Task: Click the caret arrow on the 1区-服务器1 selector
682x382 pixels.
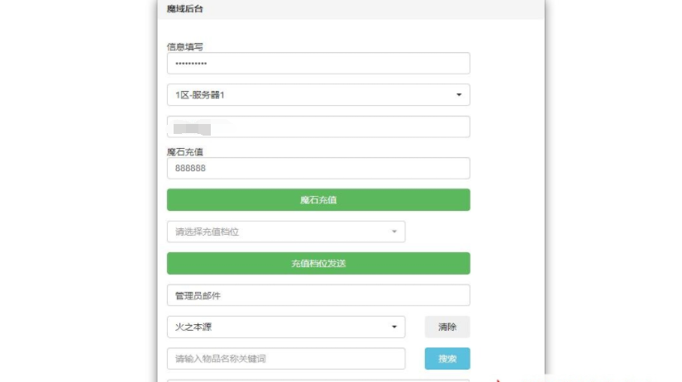Action: tap(459, 95)
